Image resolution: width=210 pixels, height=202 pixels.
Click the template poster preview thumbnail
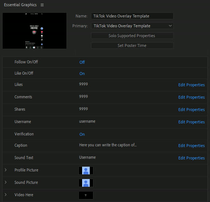click(x=35, y=31)
